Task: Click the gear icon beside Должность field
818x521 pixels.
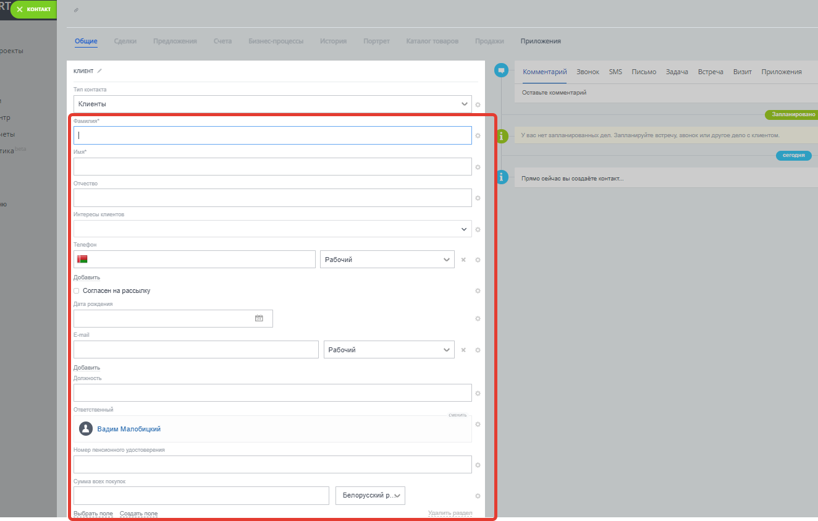Action: (x=478, y=394)
